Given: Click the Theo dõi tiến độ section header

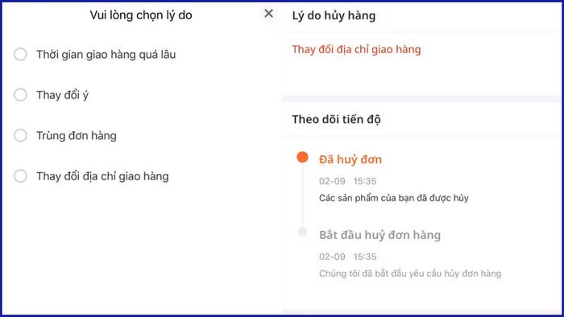Looking at the screenshot, I should click(336, 120).
